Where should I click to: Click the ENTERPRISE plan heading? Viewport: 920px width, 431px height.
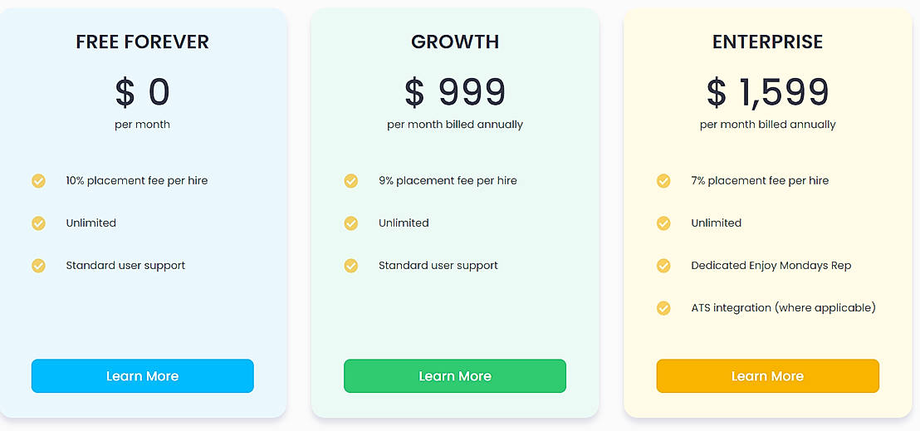coord(767,42)
